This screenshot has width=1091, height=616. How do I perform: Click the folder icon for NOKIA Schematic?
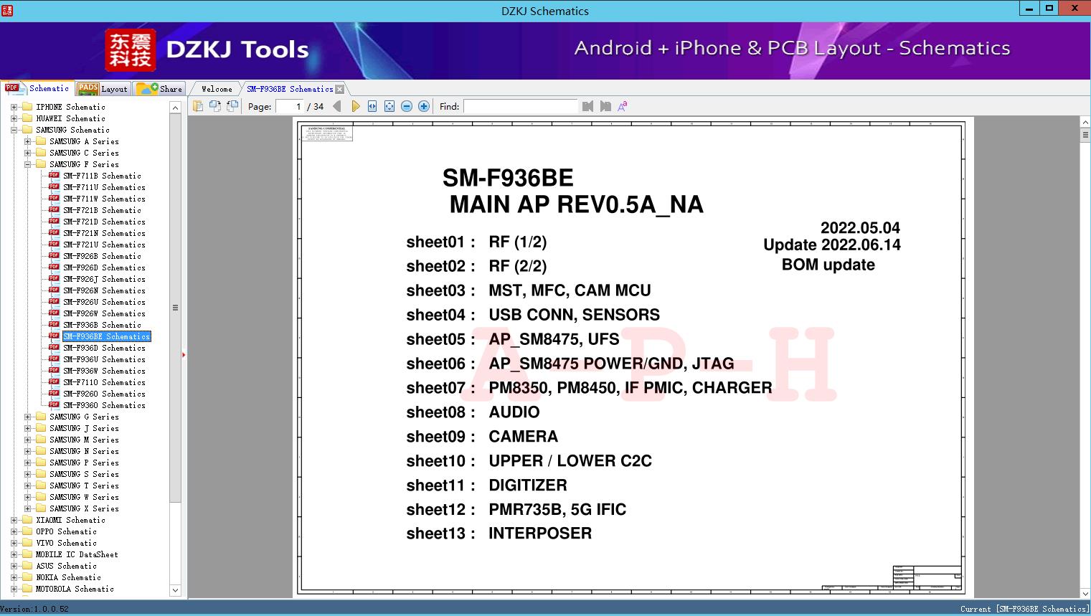(x=27, y=577)
